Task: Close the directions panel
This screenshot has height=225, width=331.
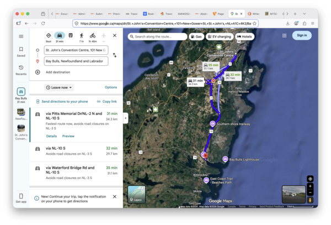Action: (115, 35)
